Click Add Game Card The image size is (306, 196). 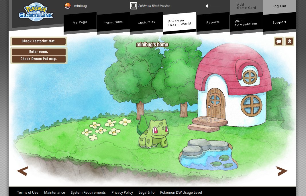coord(246,6)
